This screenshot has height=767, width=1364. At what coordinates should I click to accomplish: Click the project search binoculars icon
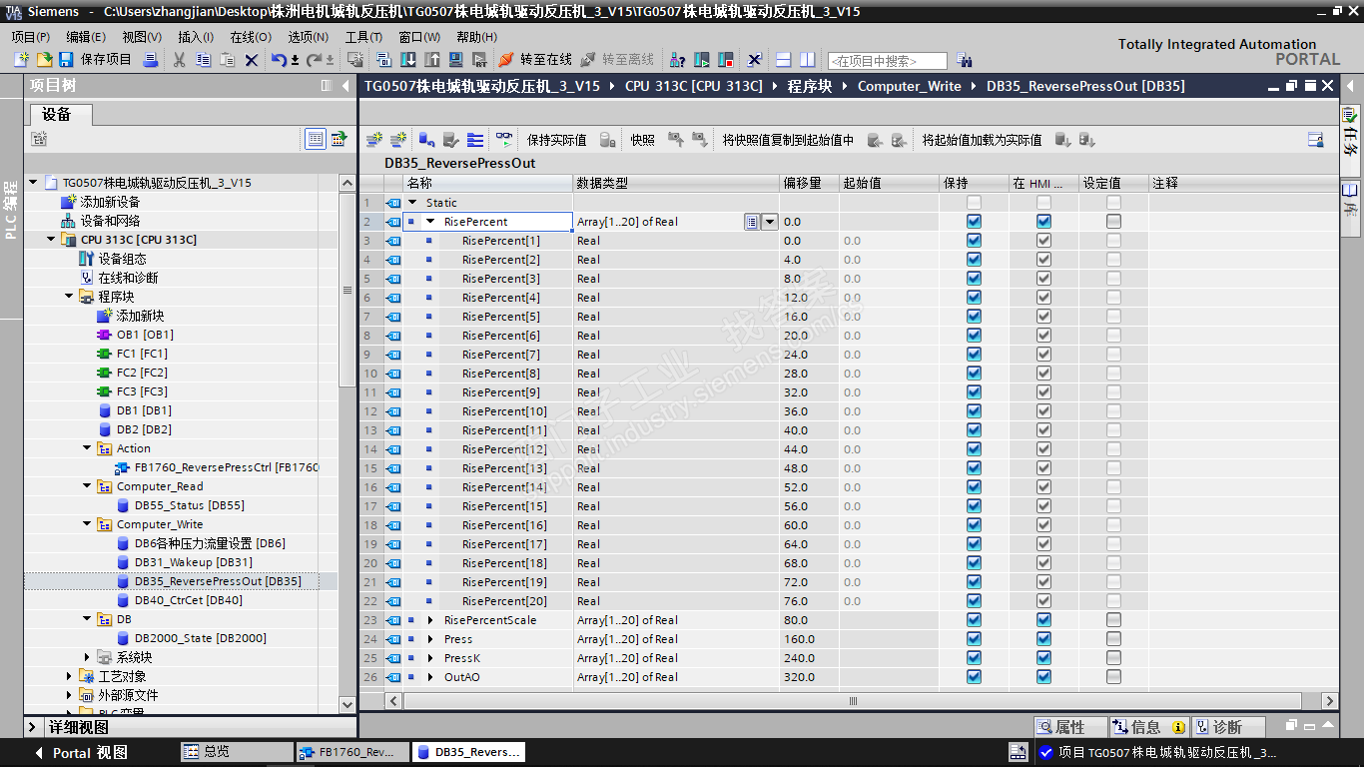(964, 60)
